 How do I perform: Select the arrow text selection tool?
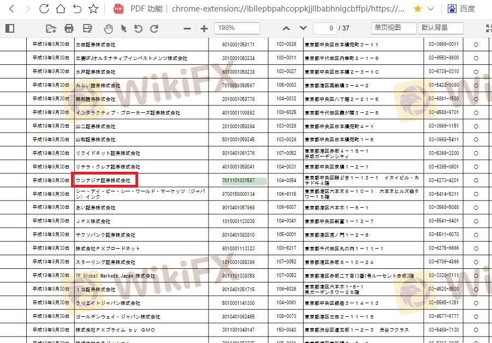pyautogui.click(x=123, y=28)
